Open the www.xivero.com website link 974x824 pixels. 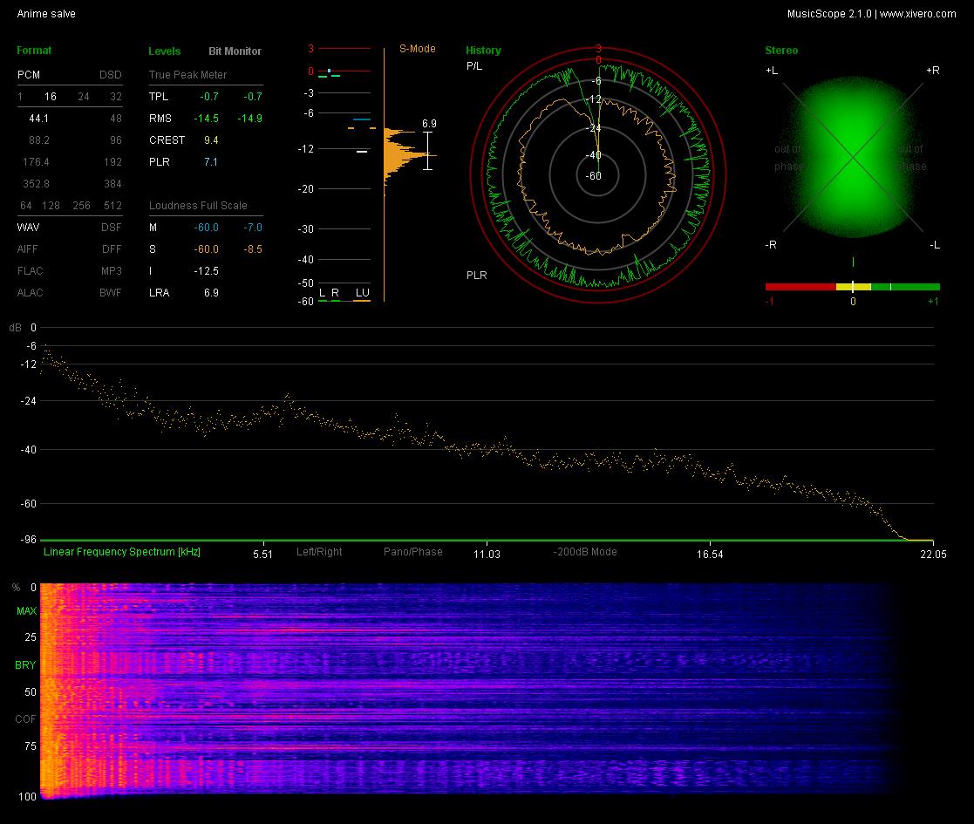pyautogui.click(x=917, y=14)
